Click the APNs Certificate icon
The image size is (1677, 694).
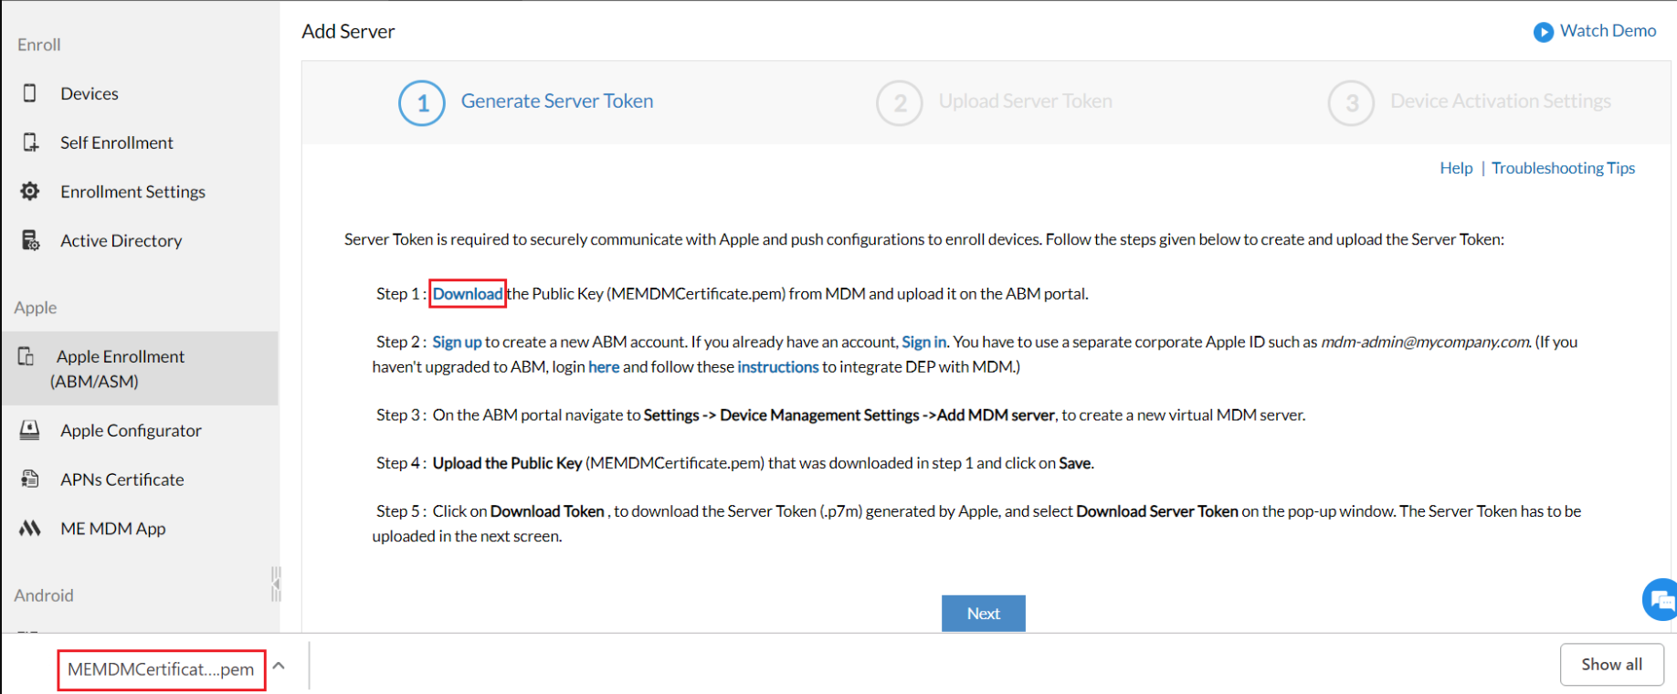click(30, 478)
